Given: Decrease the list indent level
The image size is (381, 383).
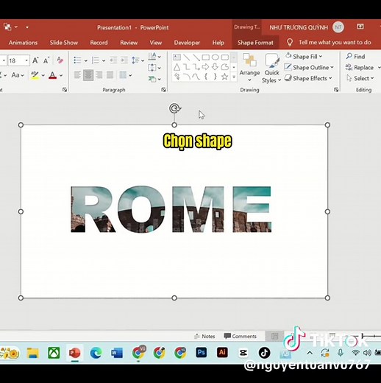Looking at the screenshot, I should click(x=113, y=60).
